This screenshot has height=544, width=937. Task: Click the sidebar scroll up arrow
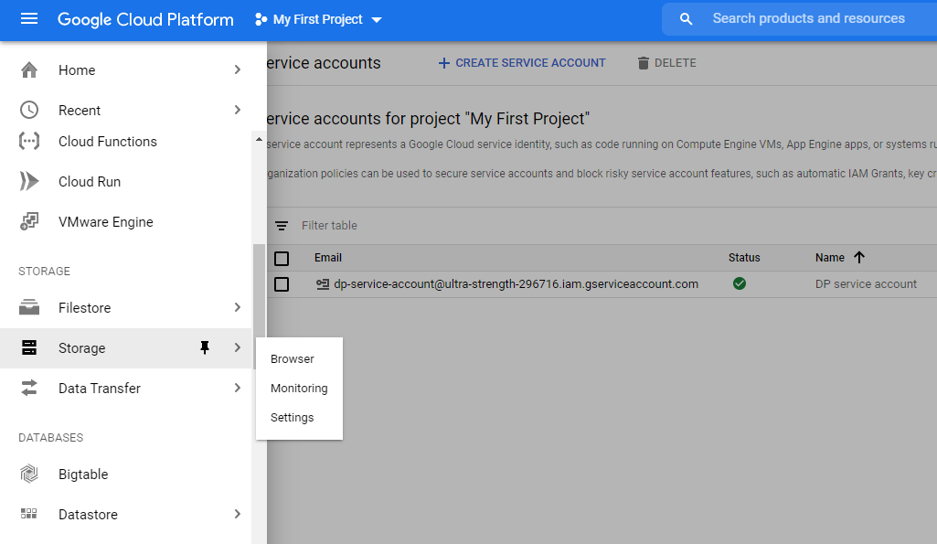(259, 139)
